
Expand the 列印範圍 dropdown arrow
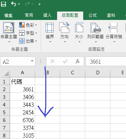point(96,42)
